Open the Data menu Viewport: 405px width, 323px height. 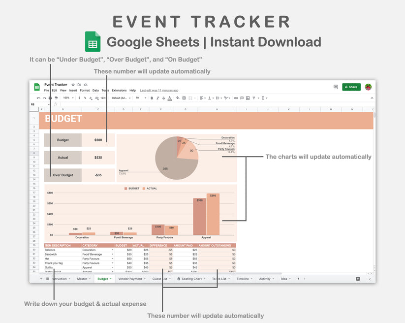[95, 90]
